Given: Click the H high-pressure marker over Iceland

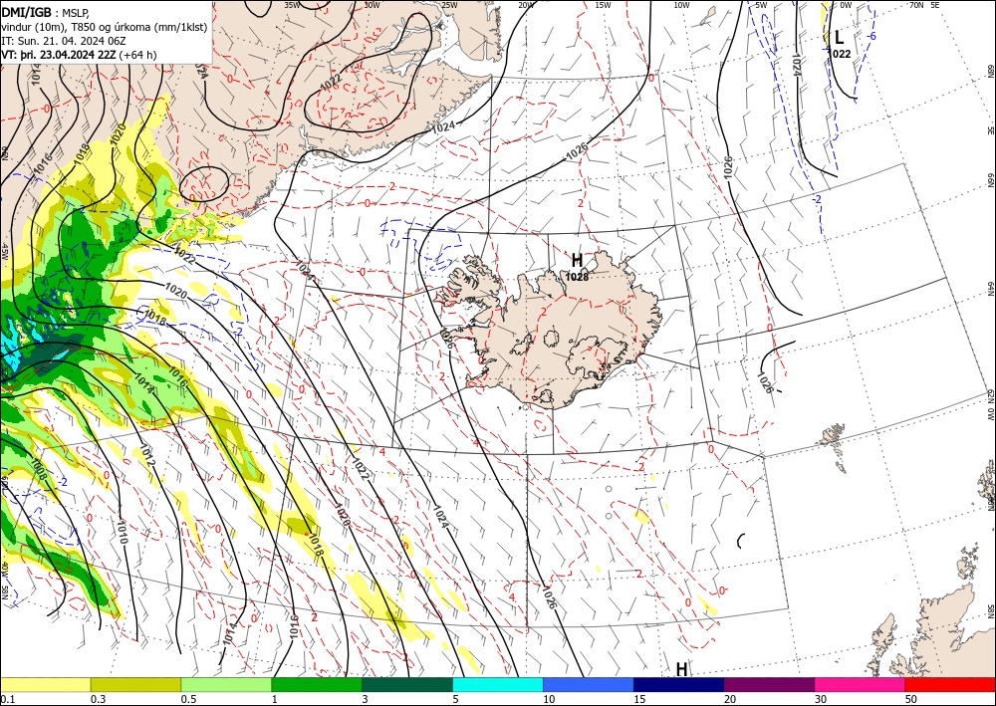Looking at the screenshot, I should point(577,260).
